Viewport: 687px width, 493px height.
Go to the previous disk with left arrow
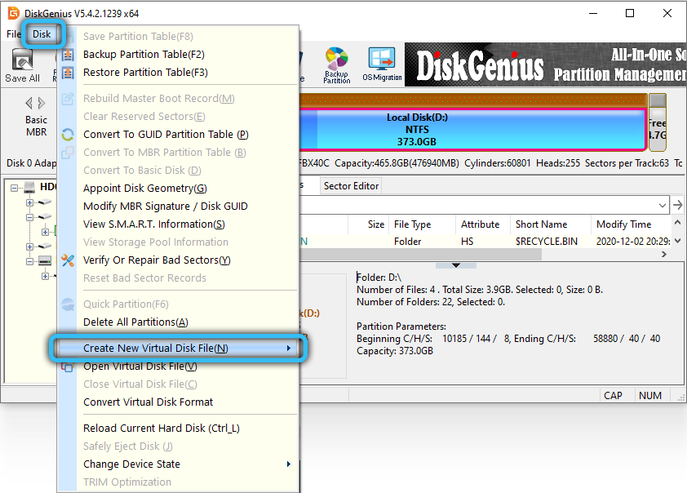point(30,103)
